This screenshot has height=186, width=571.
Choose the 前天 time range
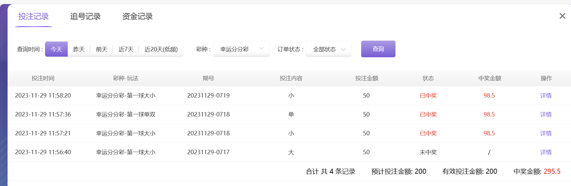pyautogui.click(x=102, y=49)
